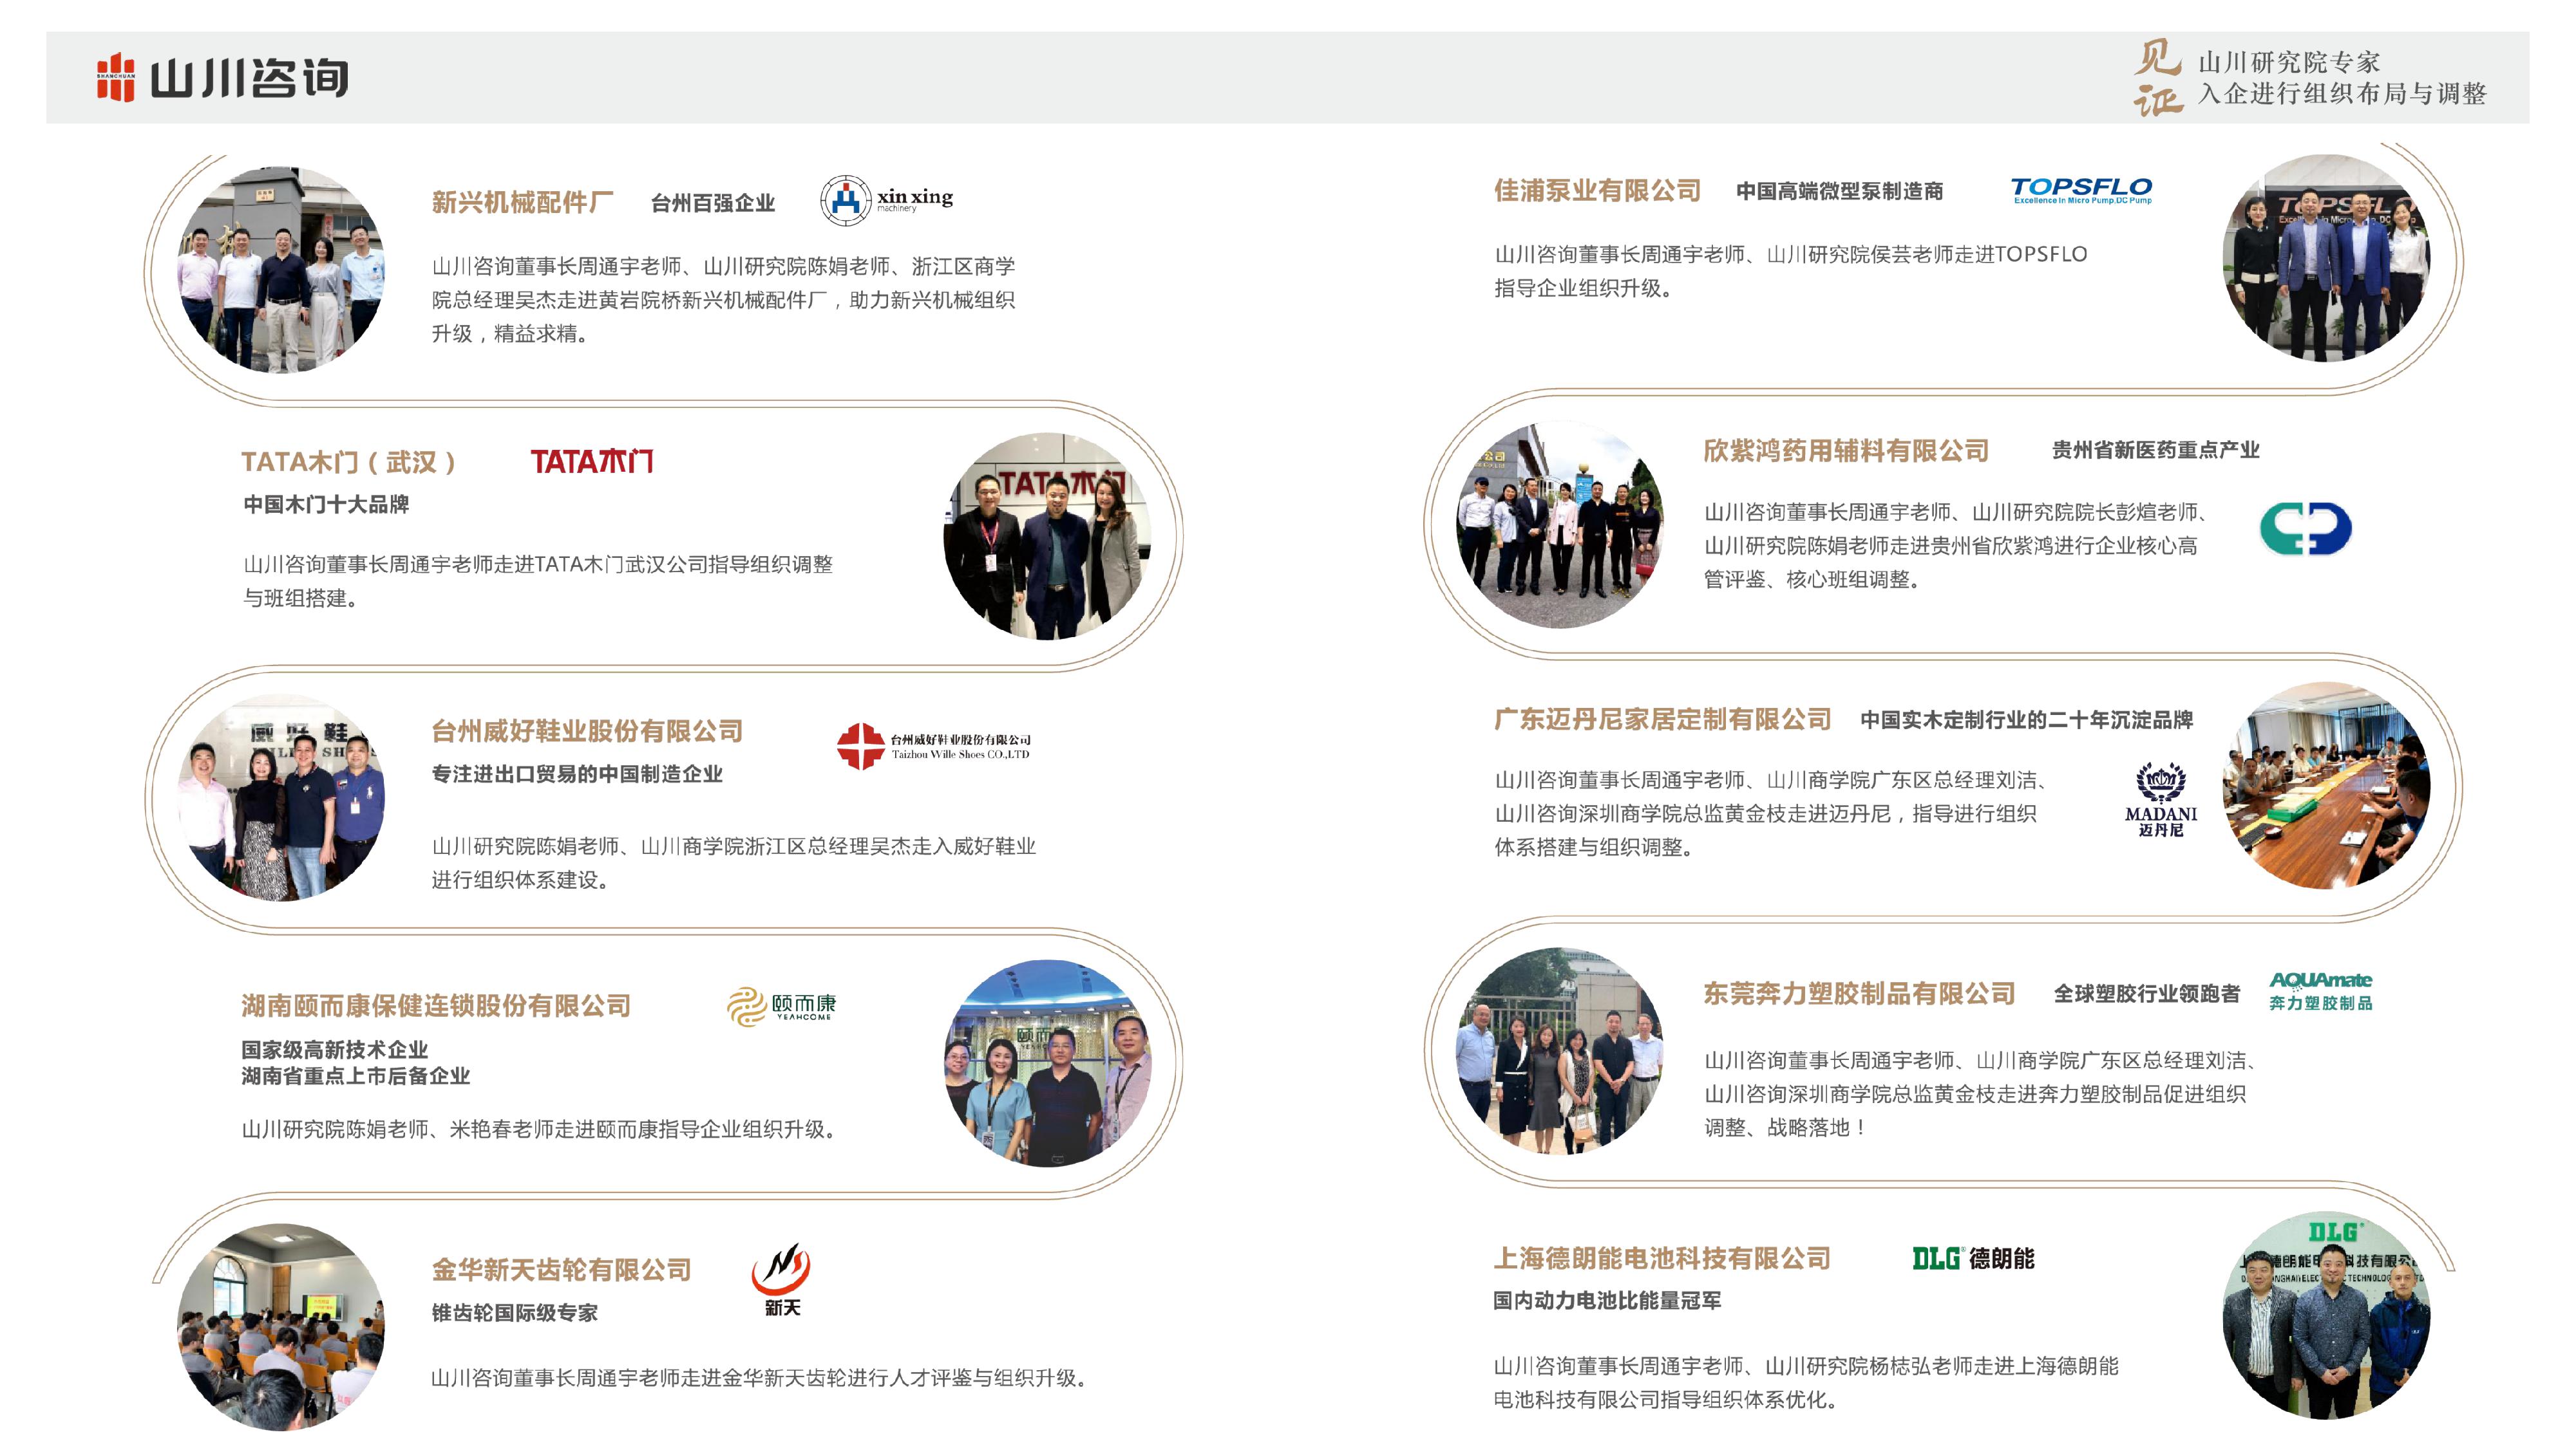Viewport: 2576px width, 1448px height.
Task: Select the 佳浦泵业有限公司 heading
Action: pyautogui.click(x=1597, y=190)
